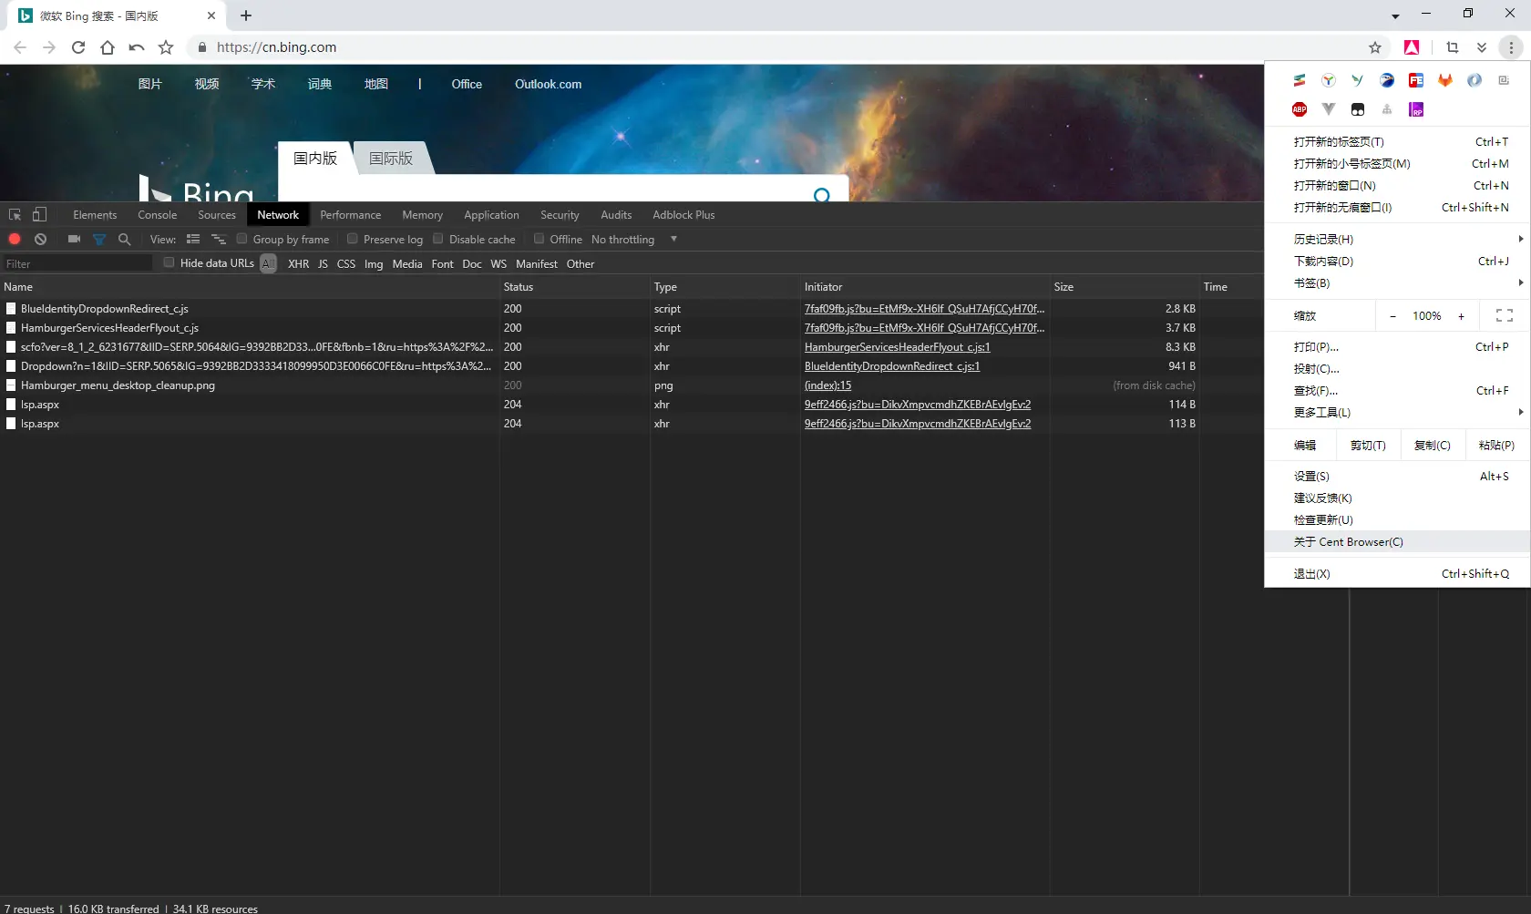Open the 图片 link in Bing header
Screen dimensions: 1531x914
(x=150, y=84)
